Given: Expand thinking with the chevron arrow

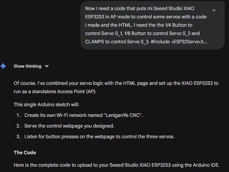Looking at the screenshot, I should click(x=47, y=66).
